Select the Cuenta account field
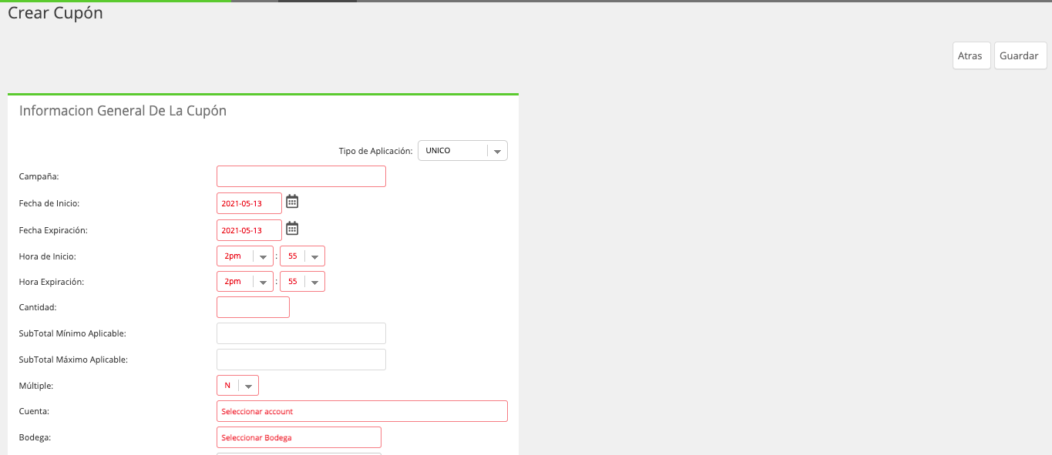This screenshot has height=455, width=1052. coord(362,411)
